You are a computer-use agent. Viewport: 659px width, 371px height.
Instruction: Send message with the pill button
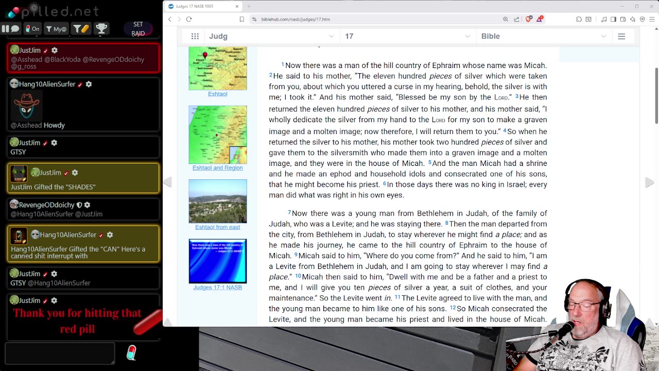(131, 353)
